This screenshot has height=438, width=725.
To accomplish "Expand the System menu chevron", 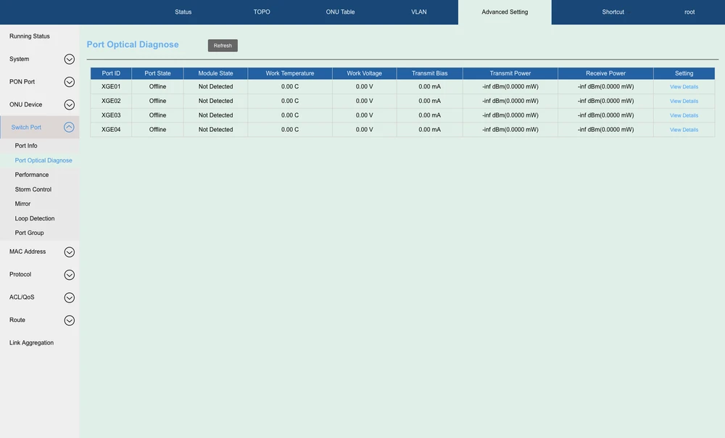I will click(x=70, y=59).
